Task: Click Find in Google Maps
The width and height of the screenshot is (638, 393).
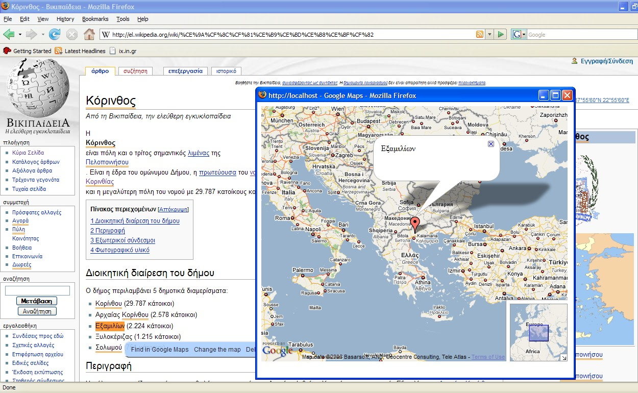Action: [x=160, y=350]
